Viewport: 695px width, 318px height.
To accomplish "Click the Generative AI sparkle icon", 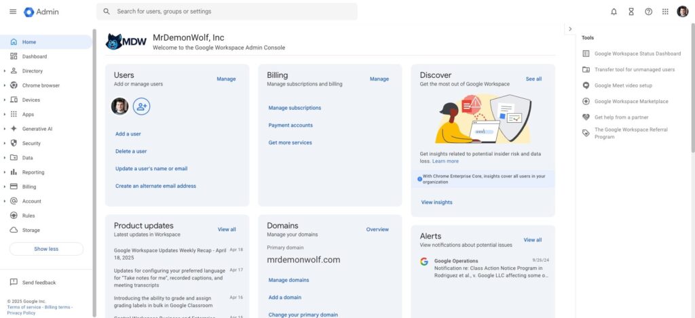I will pyautogui.click(x=14, y=129).
